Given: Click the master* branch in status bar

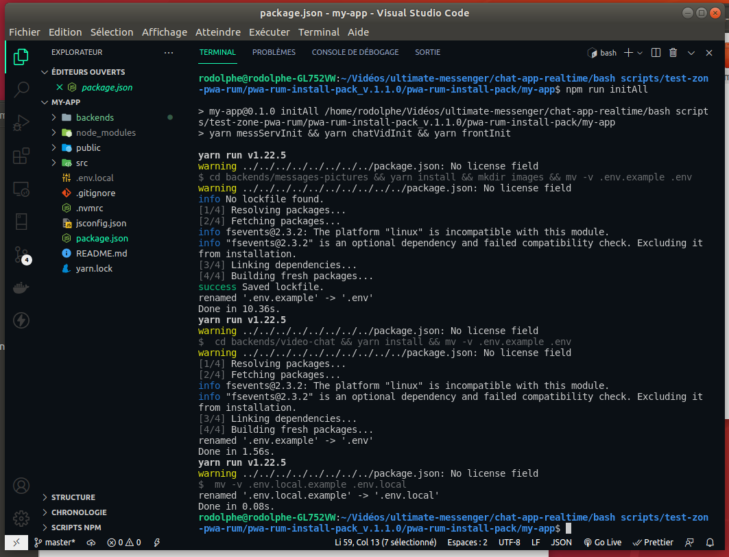Looking at the screenshot, I should 55,542.
